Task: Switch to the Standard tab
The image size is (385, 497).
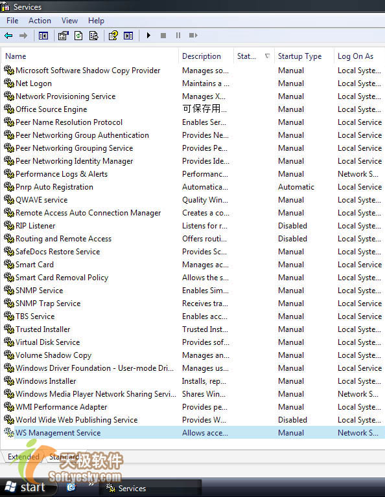Action: click(x=64, y=457)
